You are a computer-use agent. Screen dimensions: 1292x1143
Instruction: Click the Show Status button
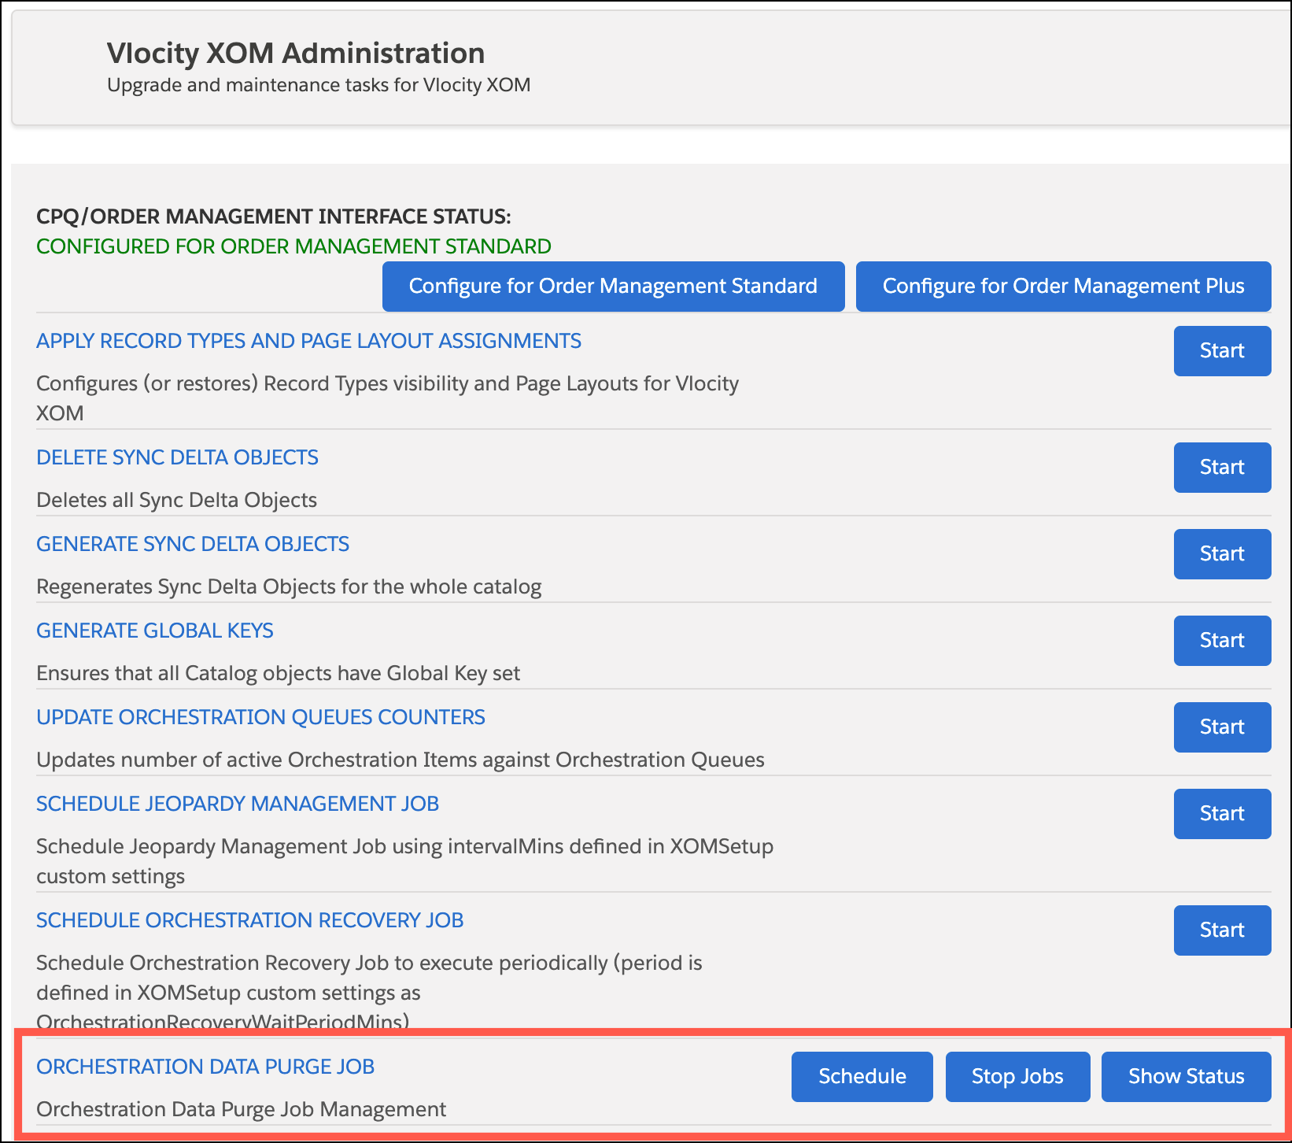click(1186, 1077)
